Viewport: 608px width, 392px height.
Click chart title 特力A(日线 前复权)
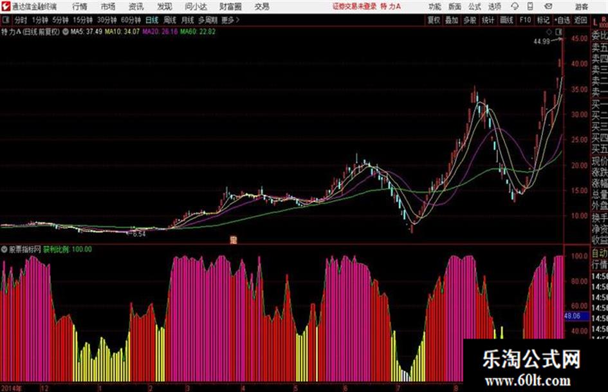(x=31, y=32)
